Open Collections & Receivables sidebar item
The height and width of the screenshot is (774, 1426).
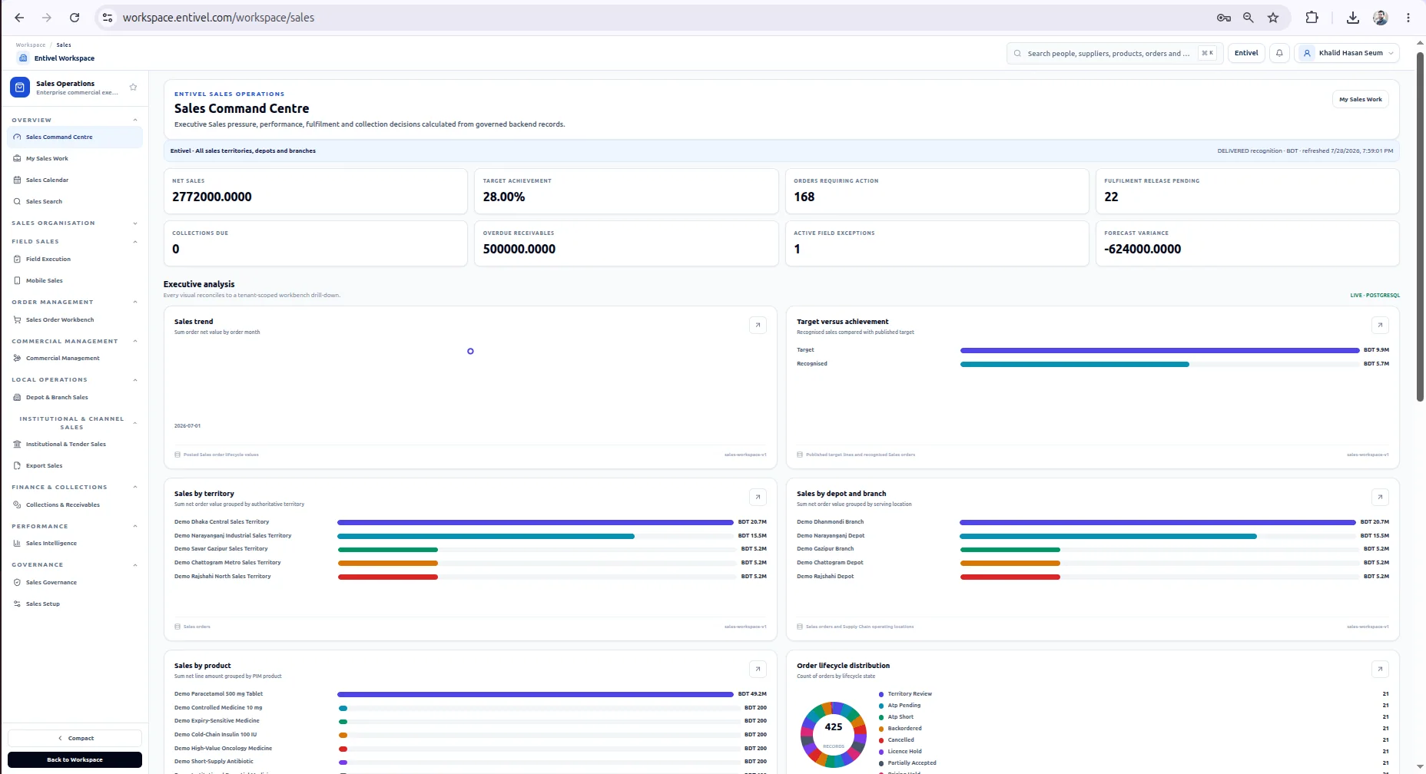click(75, 504)
